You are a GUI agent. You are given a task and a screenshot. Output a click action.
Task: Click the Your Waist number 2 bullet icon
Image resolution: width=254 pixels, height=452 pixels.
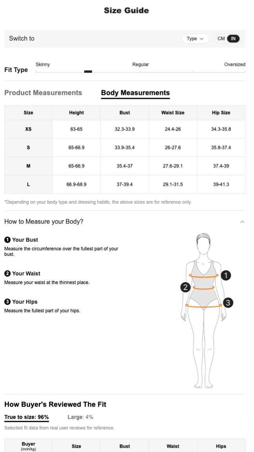point(7,273)
